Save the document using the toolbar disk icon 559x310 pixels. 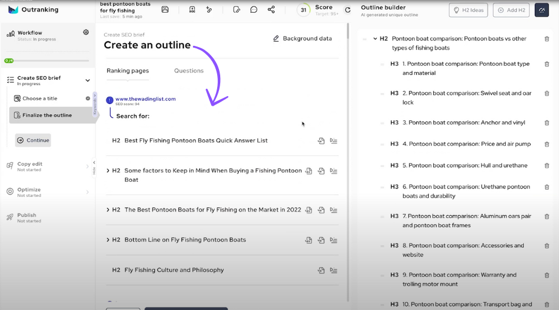(165, 10)
